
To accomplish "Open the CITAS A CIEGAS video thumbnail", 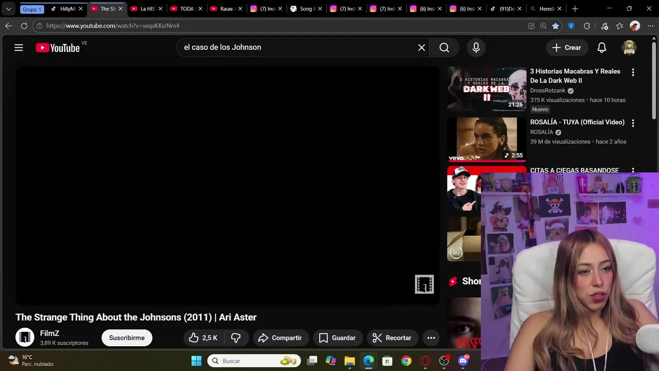I will [x=464, y=189].
